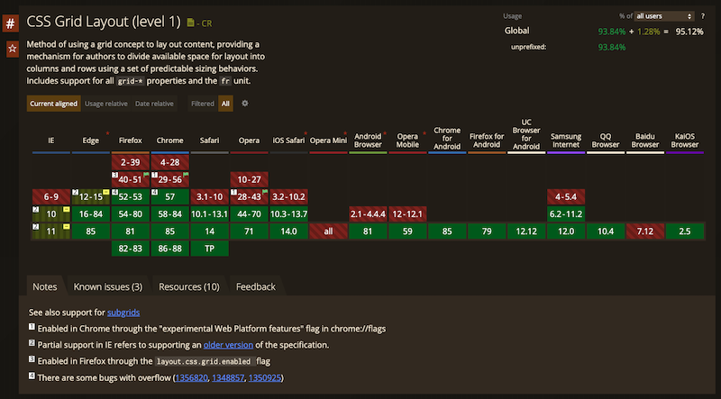Viewport: 721px width, 399px height.
Task: Click the Edge 12-15 cell
Action: pyautogui.click(x=91, y=196)
